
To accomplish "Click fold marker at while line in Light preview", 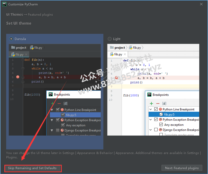I will (x=122, y=69).
